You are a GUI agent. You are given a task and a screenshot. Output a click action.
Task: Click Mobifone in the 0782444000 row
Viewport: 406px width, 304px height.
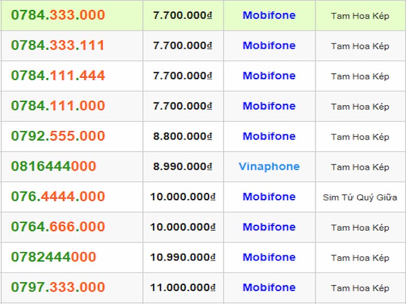pyautogui.click(x=269, y=257)
